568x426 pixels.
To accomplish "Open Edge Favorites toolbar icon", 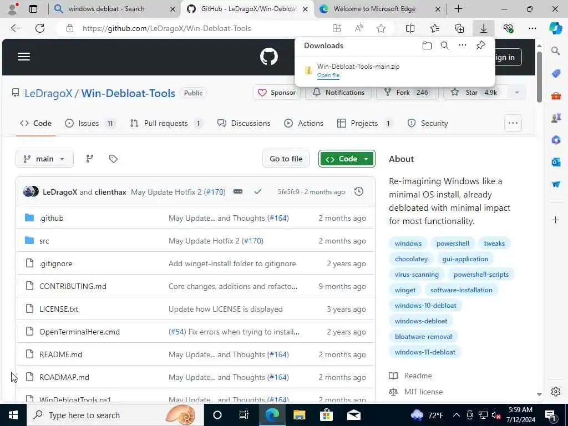I will tap(435, 28).
